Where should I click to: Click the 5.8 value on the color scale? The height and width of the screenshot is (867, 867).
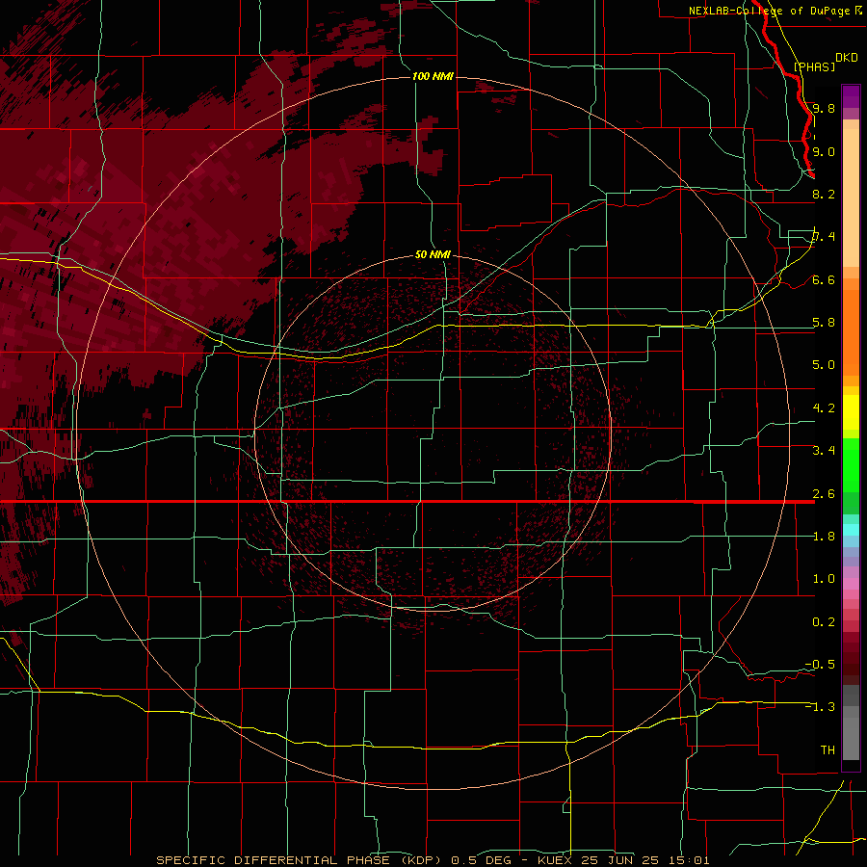(824, 323)
